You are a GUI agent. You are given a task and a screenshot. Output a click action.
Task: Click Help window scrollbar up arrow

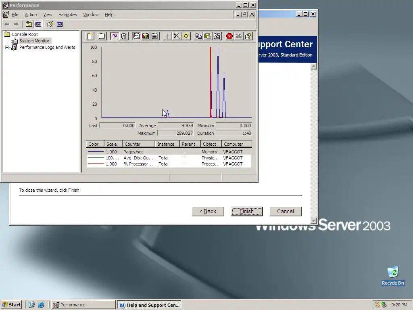click(x=313, y=66)
